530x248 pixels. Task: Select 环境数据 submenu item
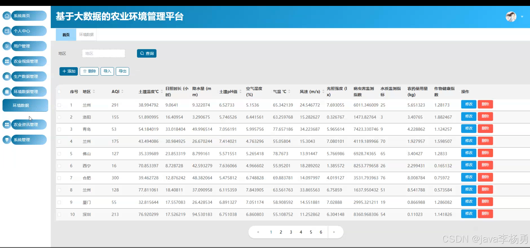tap(25, 105)
